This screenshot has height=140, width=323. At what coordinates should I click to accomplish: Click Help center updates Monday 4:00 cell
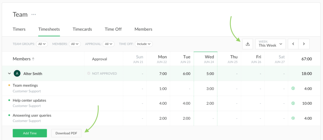click(163, 104)
